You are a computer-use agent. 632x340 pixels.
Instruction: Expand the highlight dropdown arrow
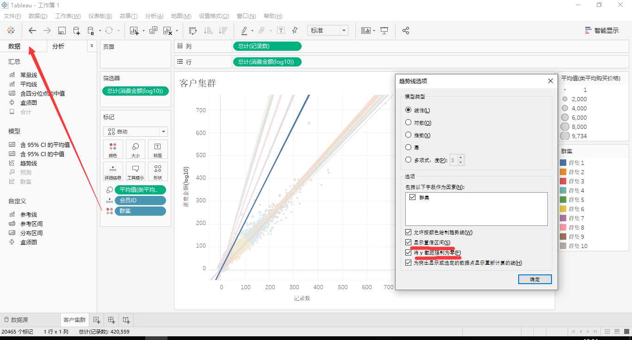(x=252, y=31)
